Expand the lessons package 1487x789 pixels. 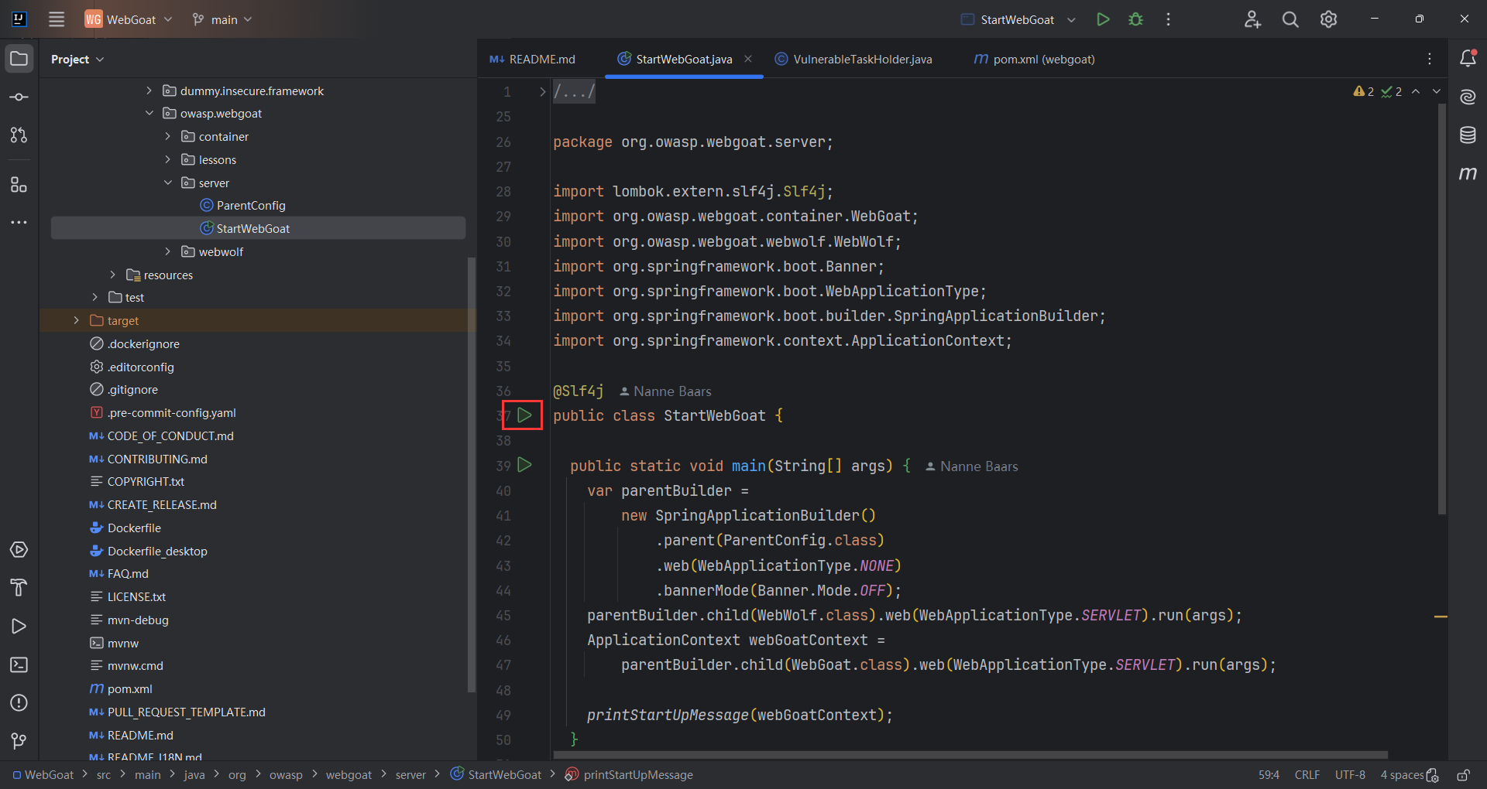[168, 160]
